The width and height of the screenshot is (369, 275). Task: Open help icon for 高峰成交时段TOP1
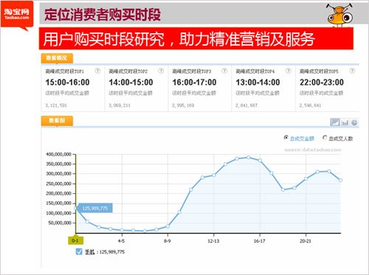(97, 71)
